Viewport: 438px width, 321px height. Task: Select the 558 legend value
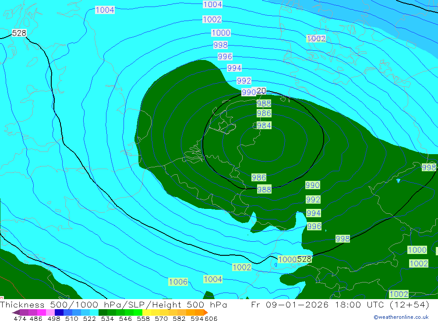[143, 318]
